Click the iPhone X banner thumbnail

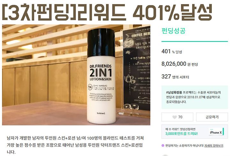click(216, 132)
